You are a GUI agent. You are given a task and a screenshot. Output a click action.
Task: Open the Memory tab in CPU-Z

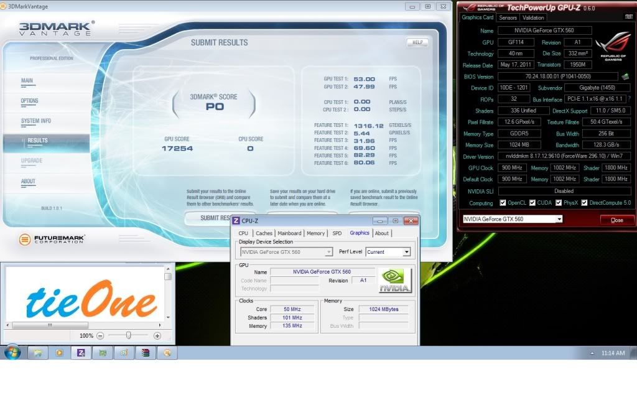point(315,233)
